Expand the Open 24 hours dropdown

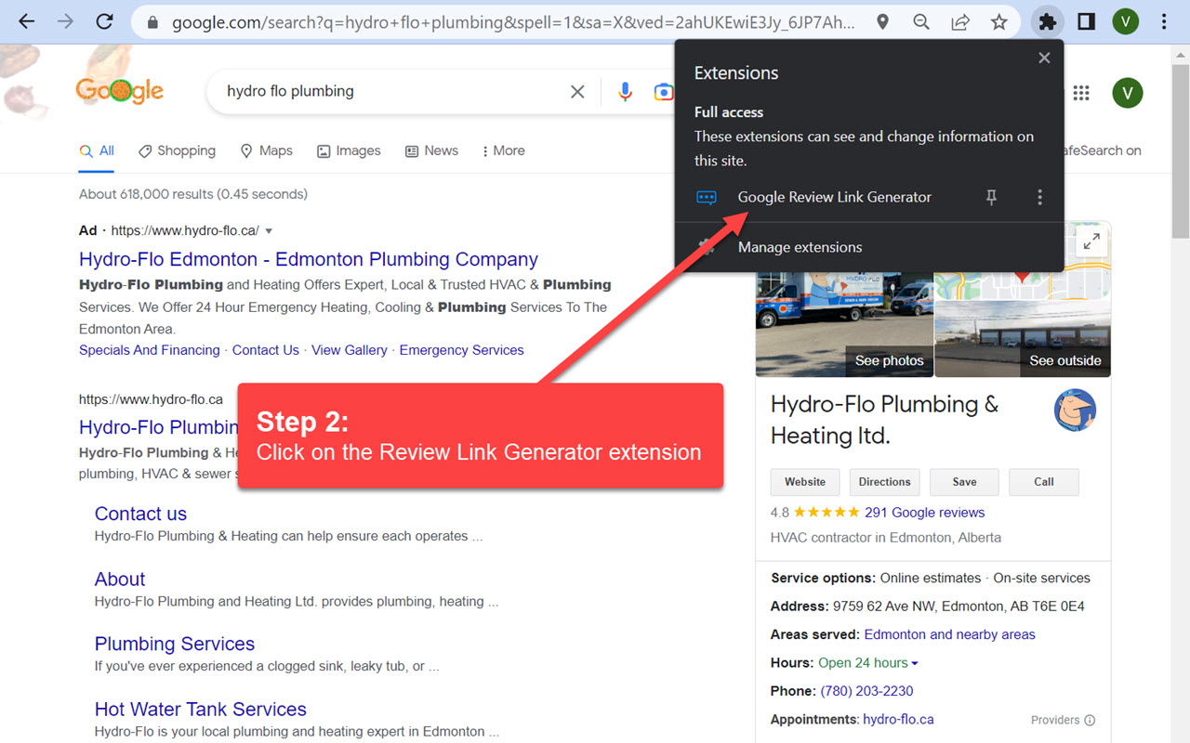coord(915,662)
